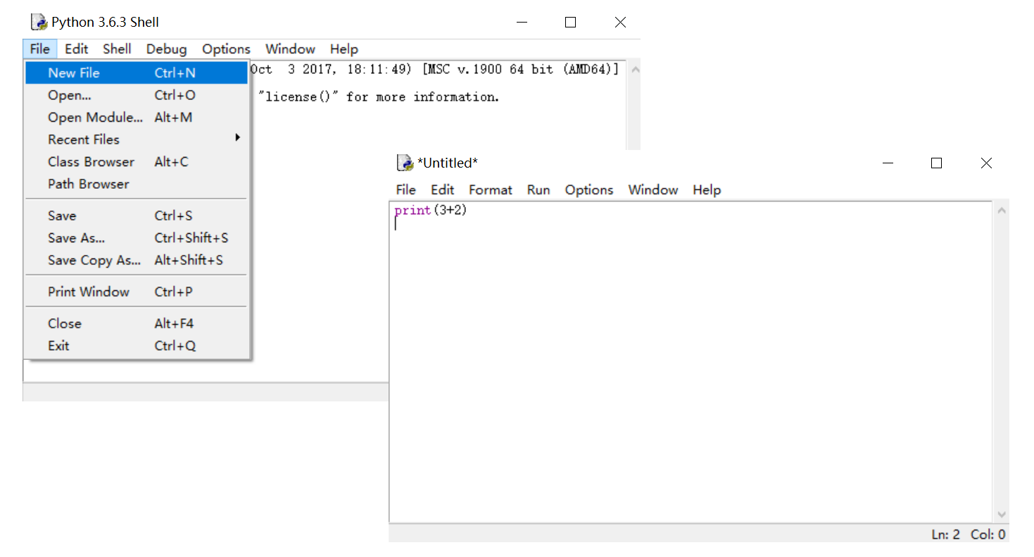
Task: Open Edit menu in Untitled editor
Action: point(442,190)
